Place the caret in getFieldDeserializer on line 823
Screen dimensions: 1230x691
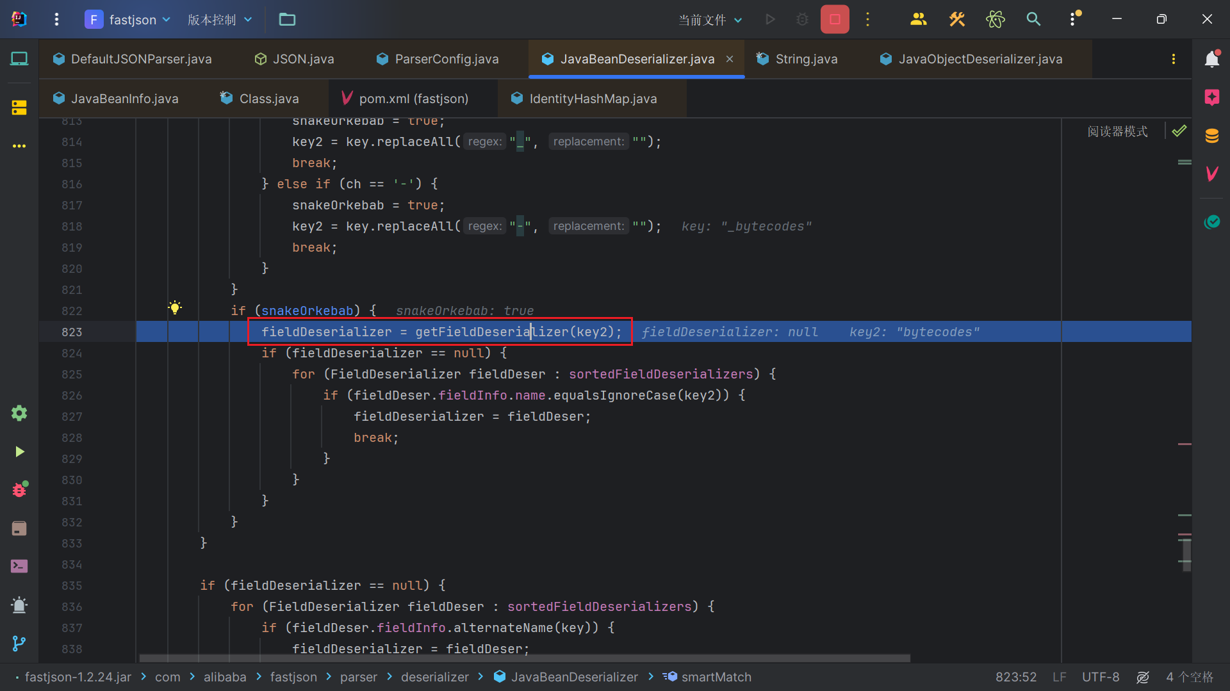click(x=491, y=332)
